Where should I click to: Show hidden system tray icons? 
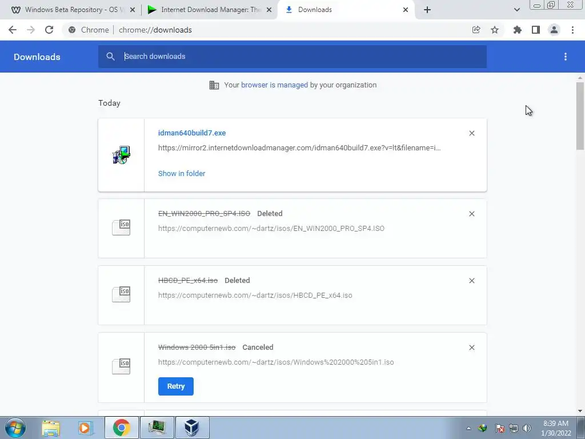[468, 428]
